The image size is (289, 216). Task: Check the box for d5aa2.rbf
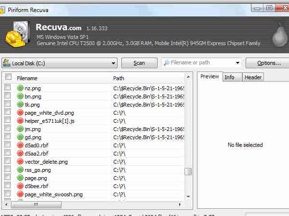tap(8, 153)
